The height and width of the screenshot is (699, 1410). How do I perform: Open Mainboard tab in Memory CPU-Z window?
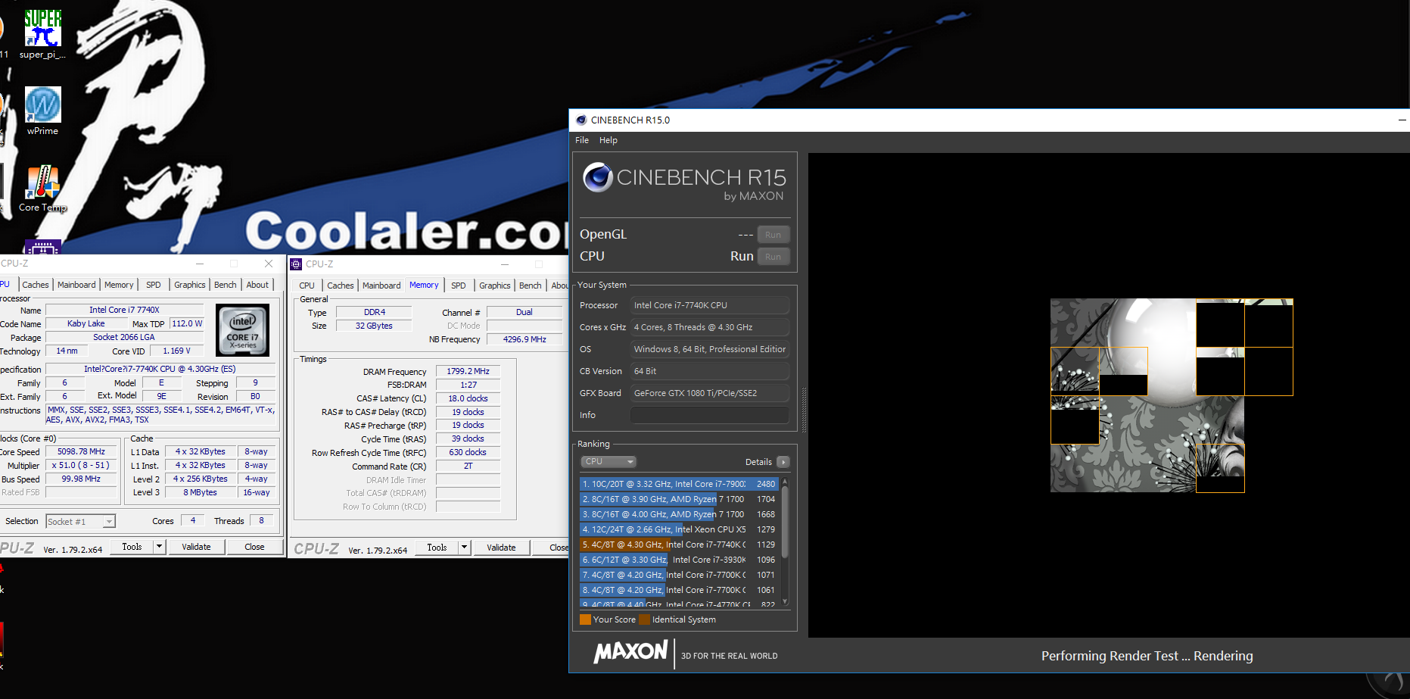point(381,286)
